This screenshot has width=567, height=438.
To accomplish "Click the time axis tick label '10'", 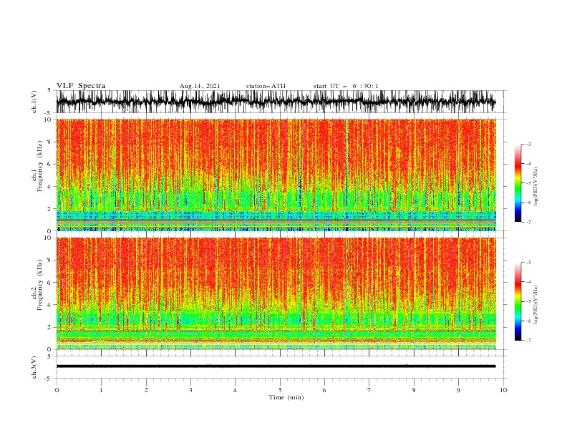I will coord(503,390).
